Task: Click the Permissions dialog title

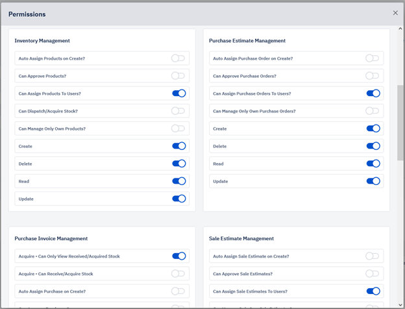Action: (27, 14)
